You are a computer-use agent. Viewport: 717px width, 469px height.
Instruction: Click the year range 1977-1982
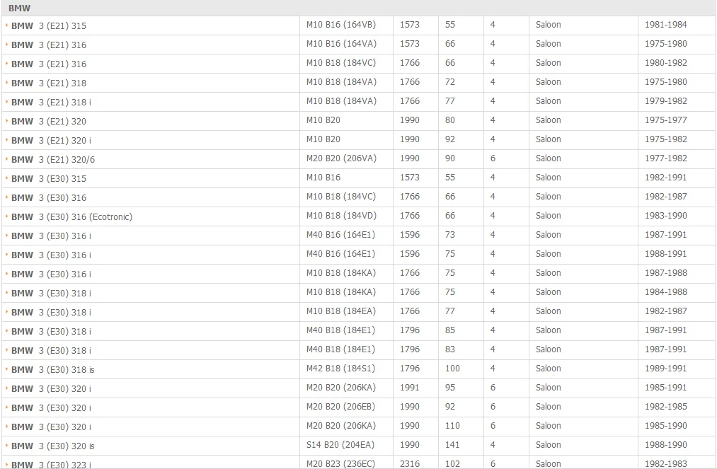click(666, 158)
